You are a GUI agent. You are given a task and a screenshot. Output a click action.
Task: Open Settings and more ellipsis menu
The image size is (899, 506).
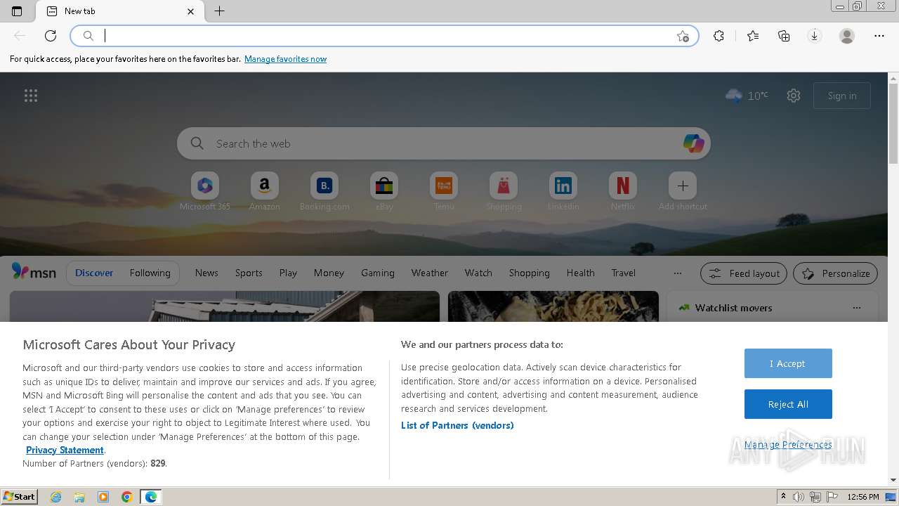pyautogui.click(x=879, y=36)
